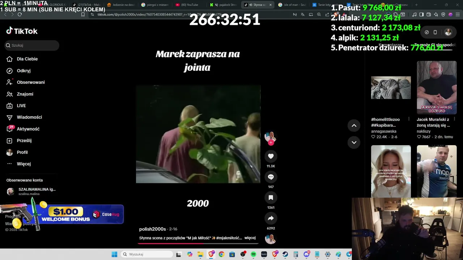The height and width of the screenshot is (260, 463).
Task: Open a new browser tab
Action: coord(416,5)
